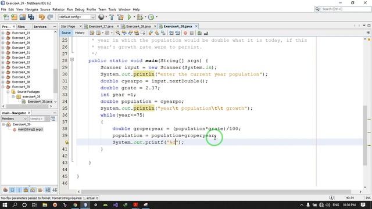Click the Redo toolbar icon
The image size is (372, 209).
tap(50, 17)
